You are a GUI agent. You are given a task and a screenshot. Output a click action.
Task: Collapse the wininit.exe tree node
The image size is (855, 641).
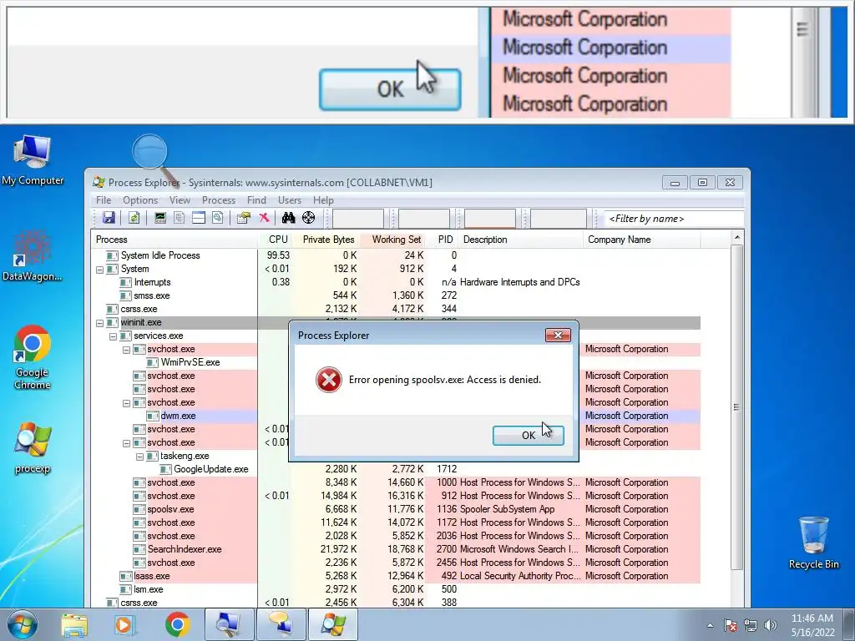pos(100,323)
